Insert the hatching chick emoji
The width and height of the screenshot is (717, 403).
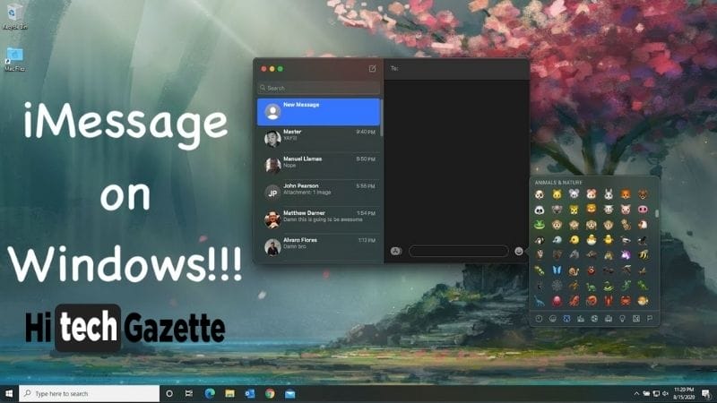[x=591, y=240]
